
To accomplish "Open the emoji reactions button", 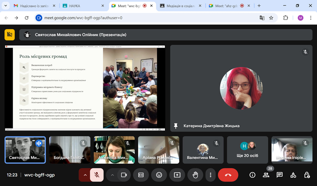I will pos(159,175).
